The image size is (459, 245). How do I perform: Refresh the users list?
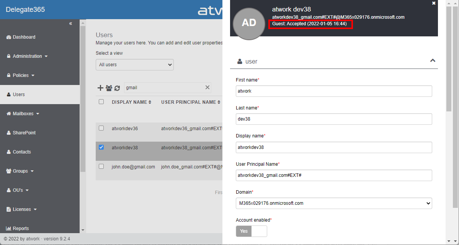click(117, 88)
